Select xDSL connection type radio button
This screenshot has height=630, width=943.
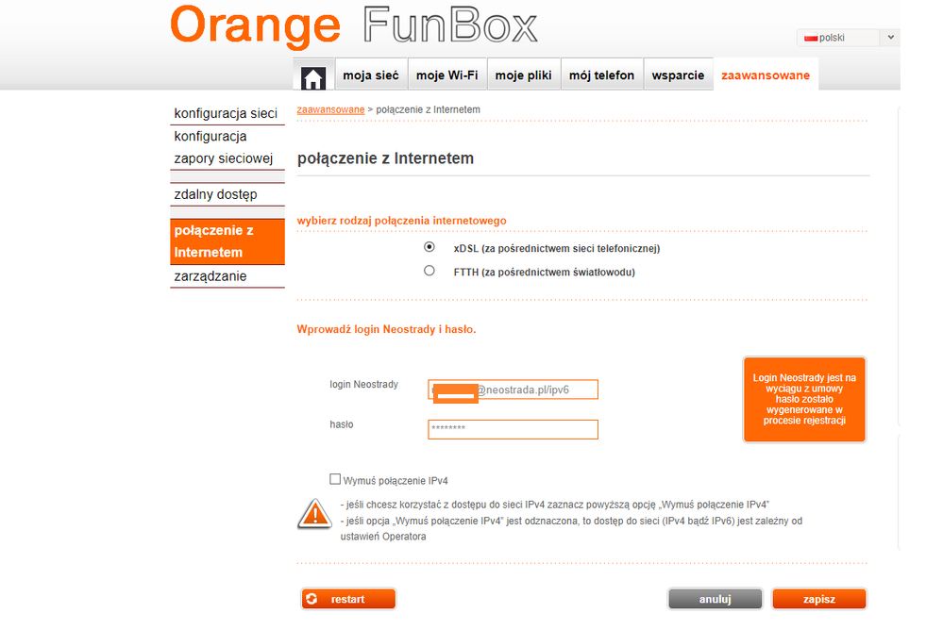[429, 247]
